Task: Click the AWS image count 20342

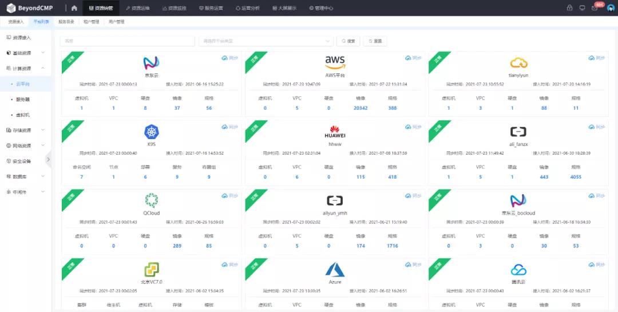Action: coord(360,108)
